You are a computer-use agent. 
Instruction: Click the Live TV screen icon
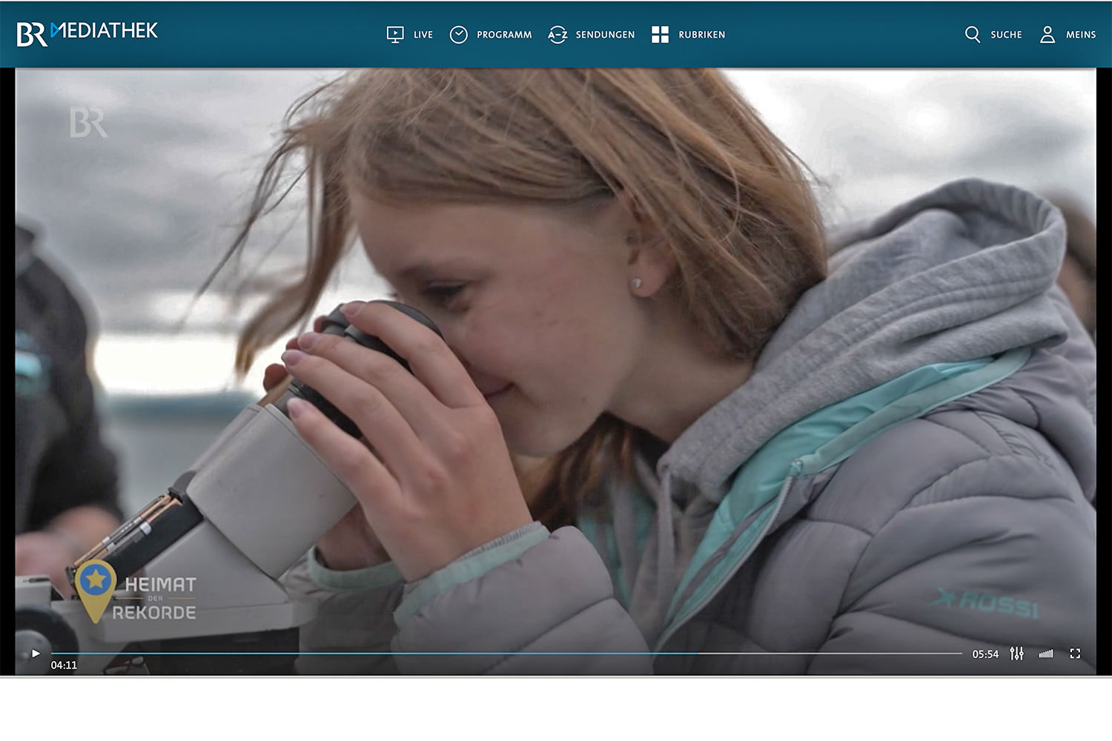click(x=395, y=34)
